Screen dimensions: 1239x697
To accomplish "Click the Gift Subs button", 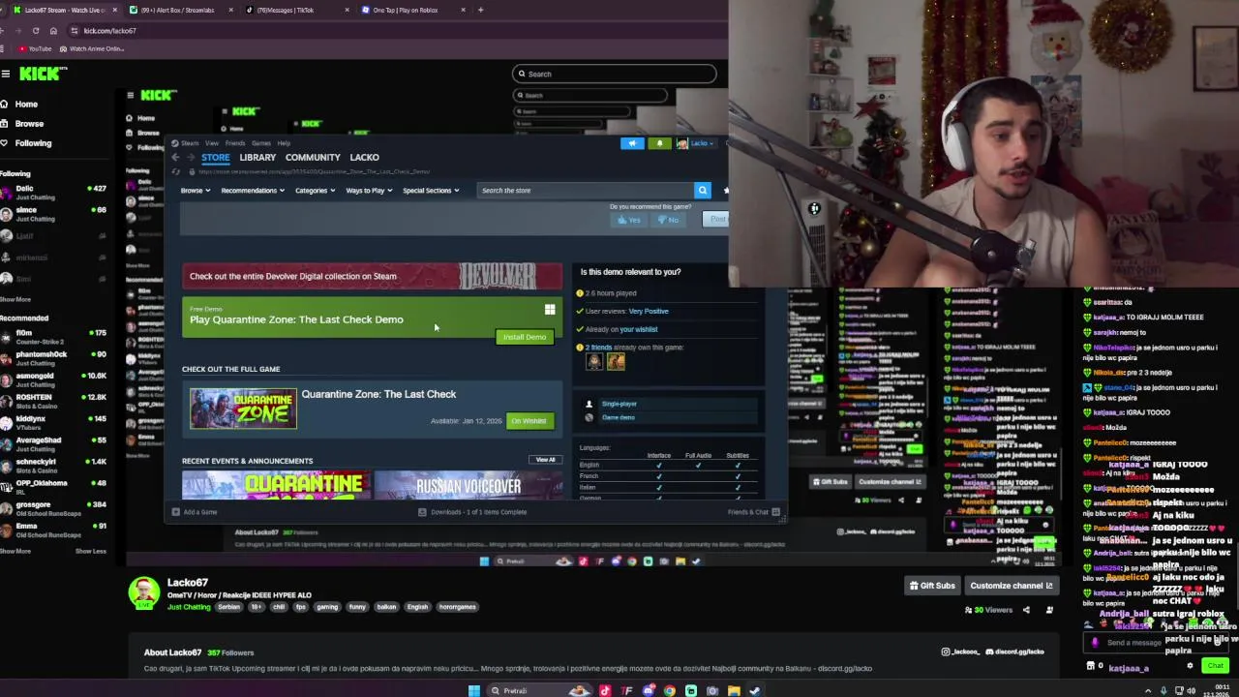I will 932,586.
